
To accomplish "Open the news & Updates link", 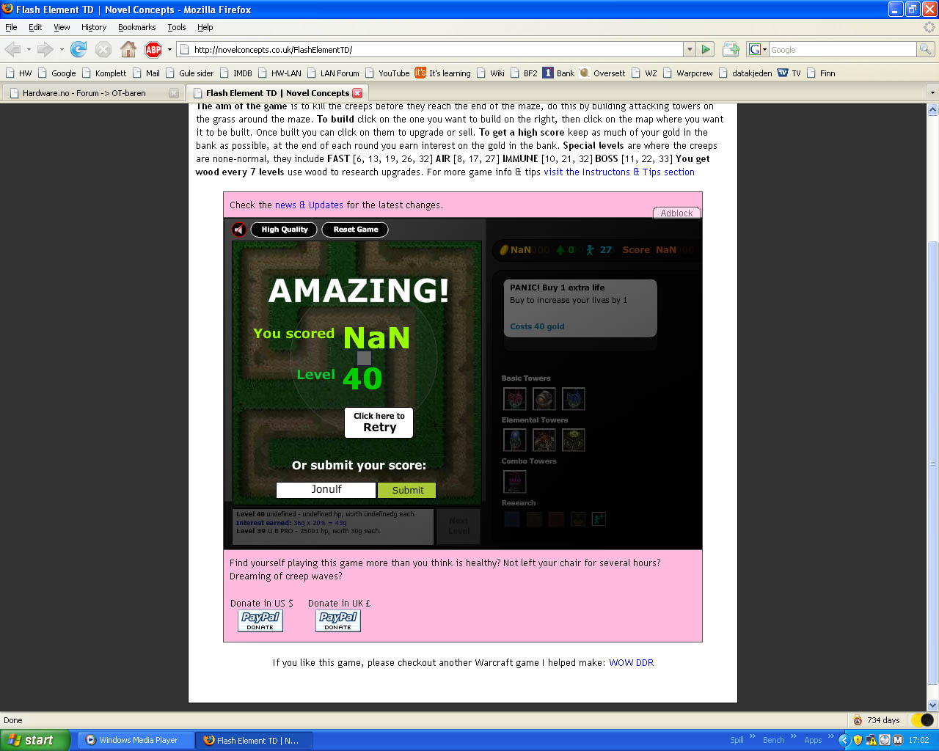I will point(309,205).
